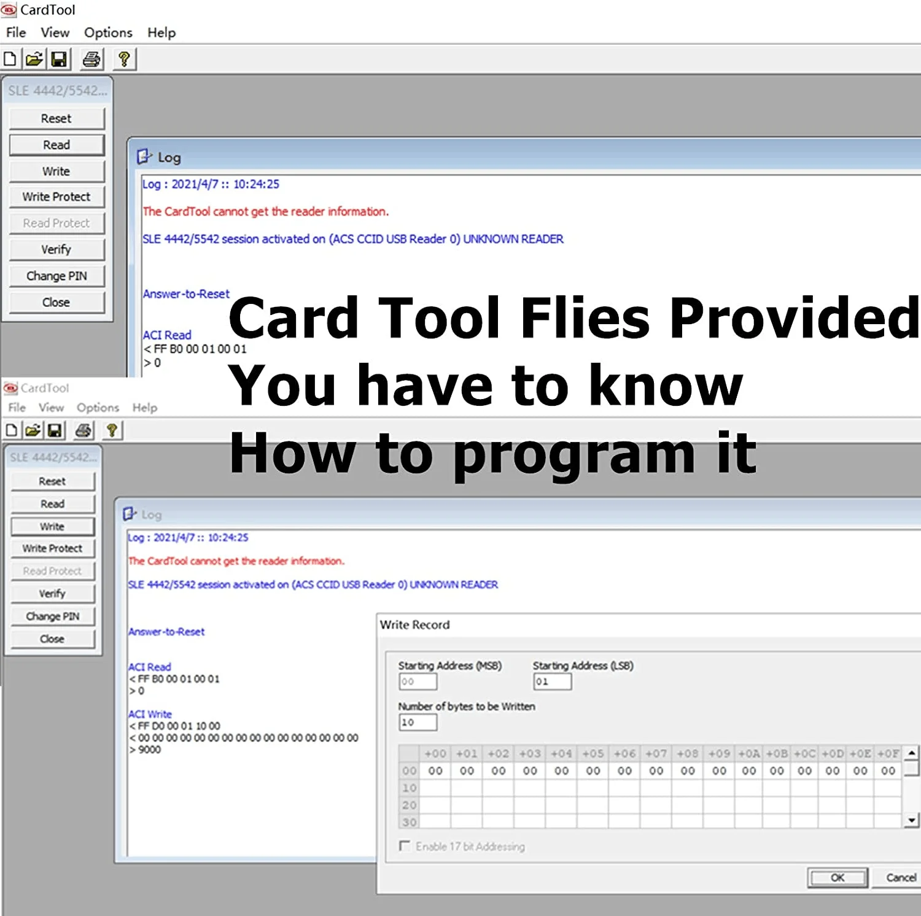Click the Close button in the bottom SLE 4442/5542 panel
The height and width of the screenshot is (916, 921).
coord(53,639)
